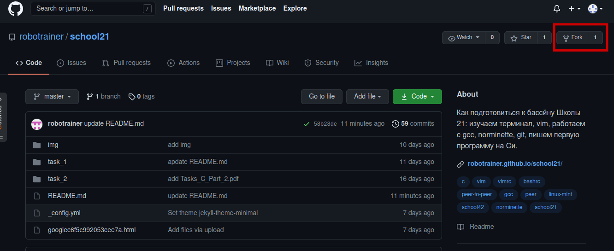Screen dimensions: 614x251
Task: Open README.md file
Action: click(67, 196)
